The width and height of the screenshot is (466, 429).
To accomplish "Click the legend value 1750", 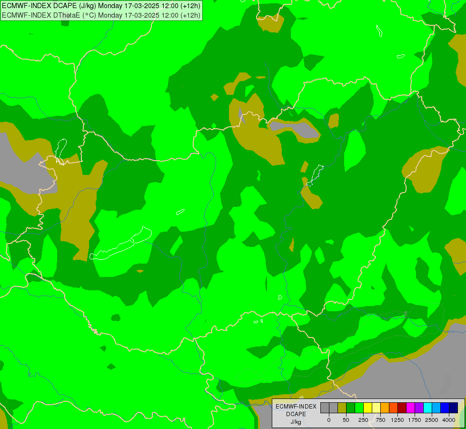I will (x=415, y=420).
